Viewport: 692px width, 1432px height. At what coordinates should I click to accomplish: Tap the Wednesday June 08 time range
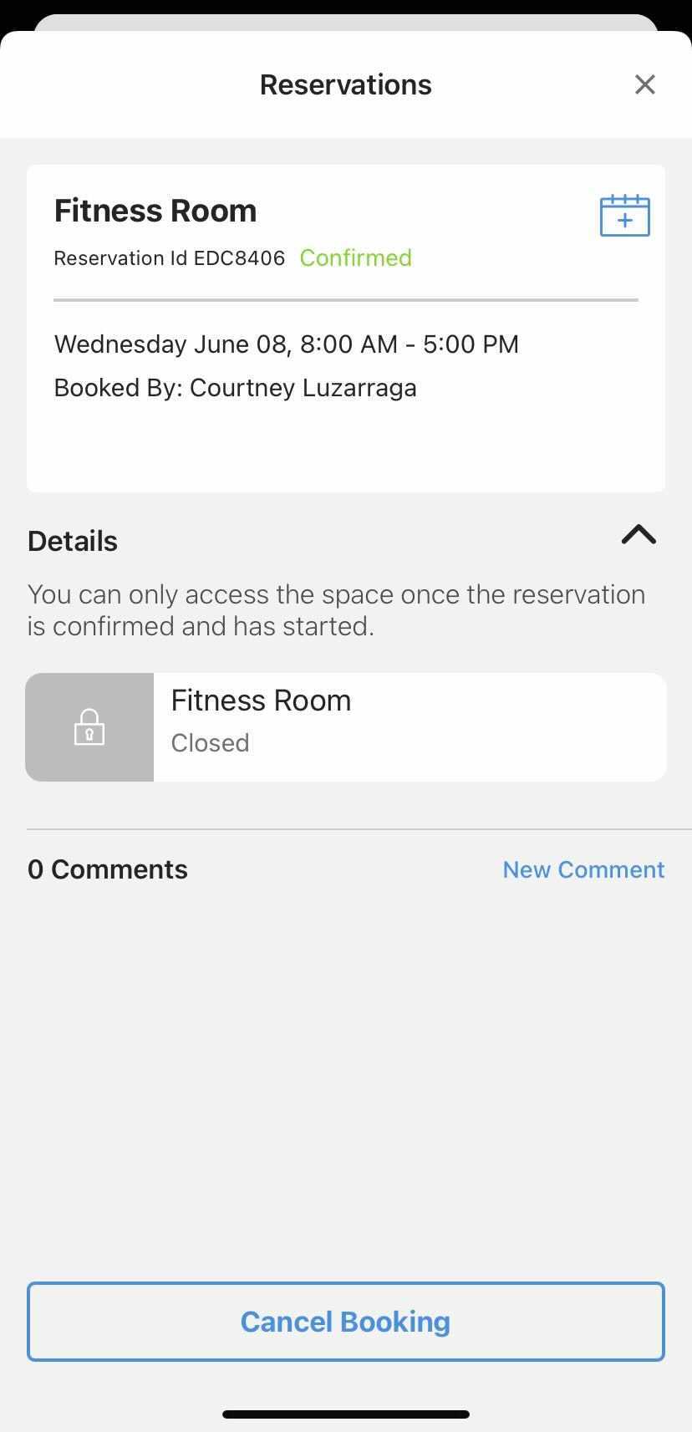287,344
